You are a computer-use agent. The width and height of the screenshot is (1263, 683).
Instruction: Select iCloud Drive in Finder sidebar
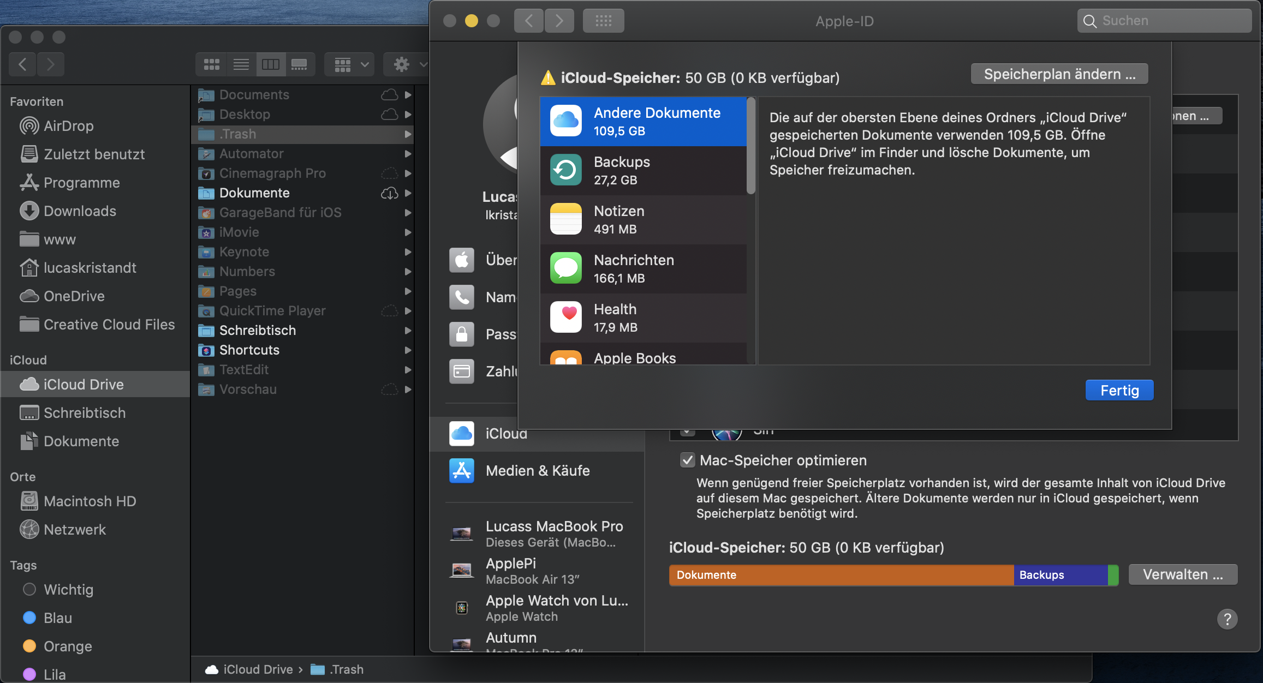point(83,385)
